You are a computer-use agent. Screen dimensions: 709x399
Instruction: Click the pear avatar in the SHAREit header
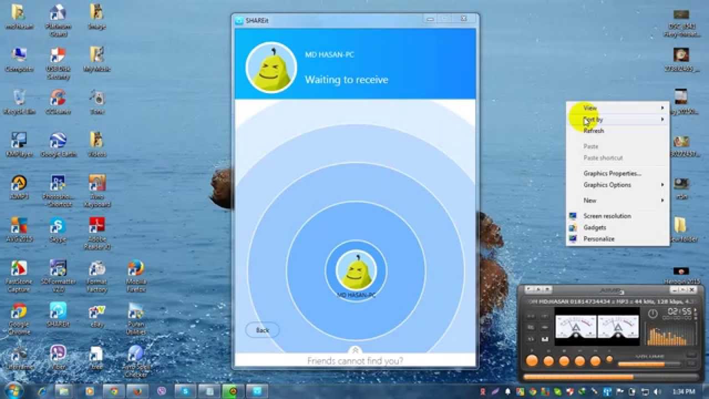click(x=271, y=68)
